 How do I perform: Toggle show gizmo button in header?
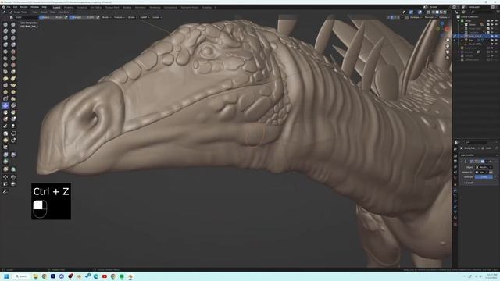point(411,12)
